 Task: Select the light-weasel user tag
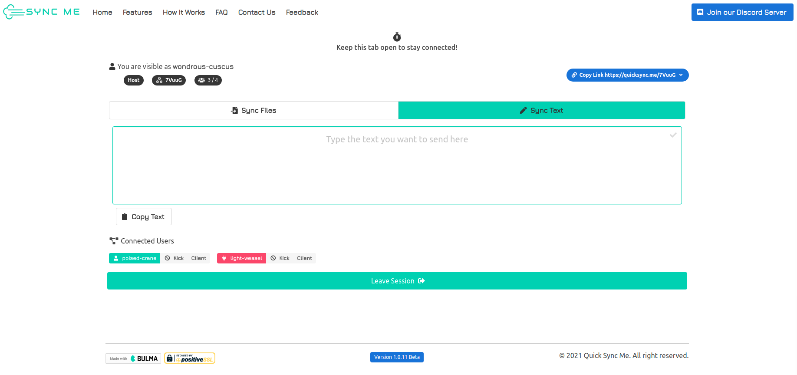point(241,258)
